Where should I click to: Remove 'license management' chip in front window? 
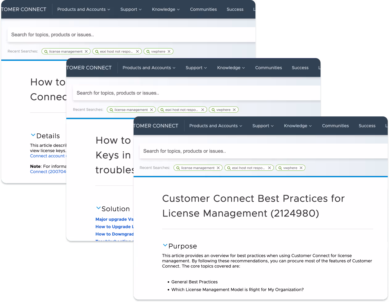click(x=218, y=168)
